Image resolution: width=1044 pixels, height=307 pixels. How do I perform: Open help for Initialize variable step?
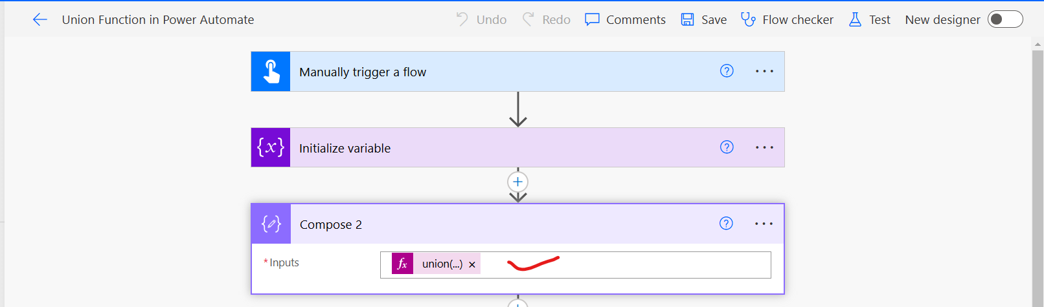(x=727, y=147)
